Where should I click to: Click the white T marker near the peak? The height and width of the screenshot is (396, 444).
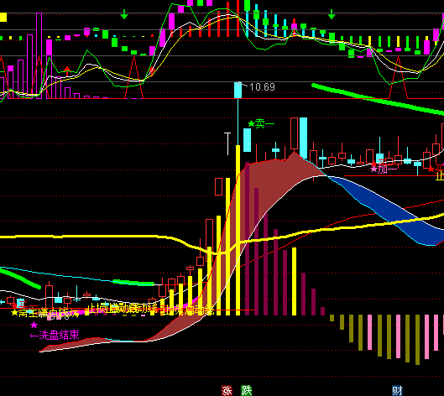point(227,143)
